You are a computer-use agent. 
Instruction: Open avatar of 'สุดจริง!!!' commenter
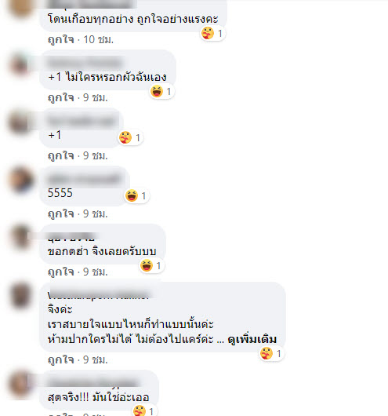(21, 384)
